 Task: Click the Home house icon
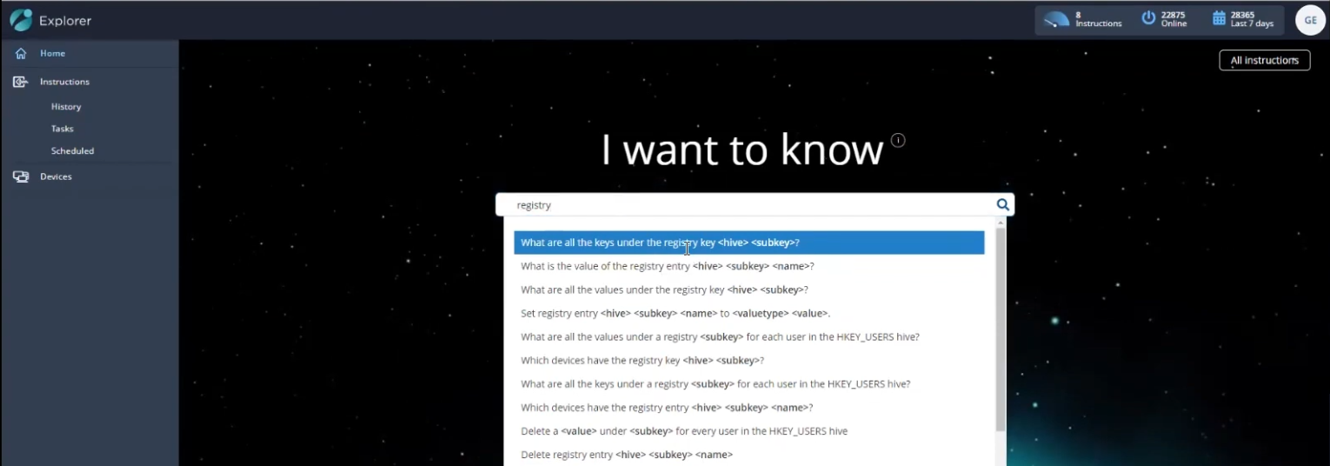pyautogui.click(x=21, y=54)
